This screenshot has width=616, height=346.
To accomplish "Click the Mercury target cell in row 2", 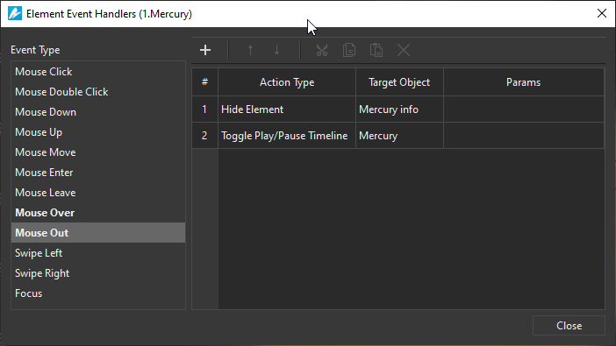I will click(399, 136).
